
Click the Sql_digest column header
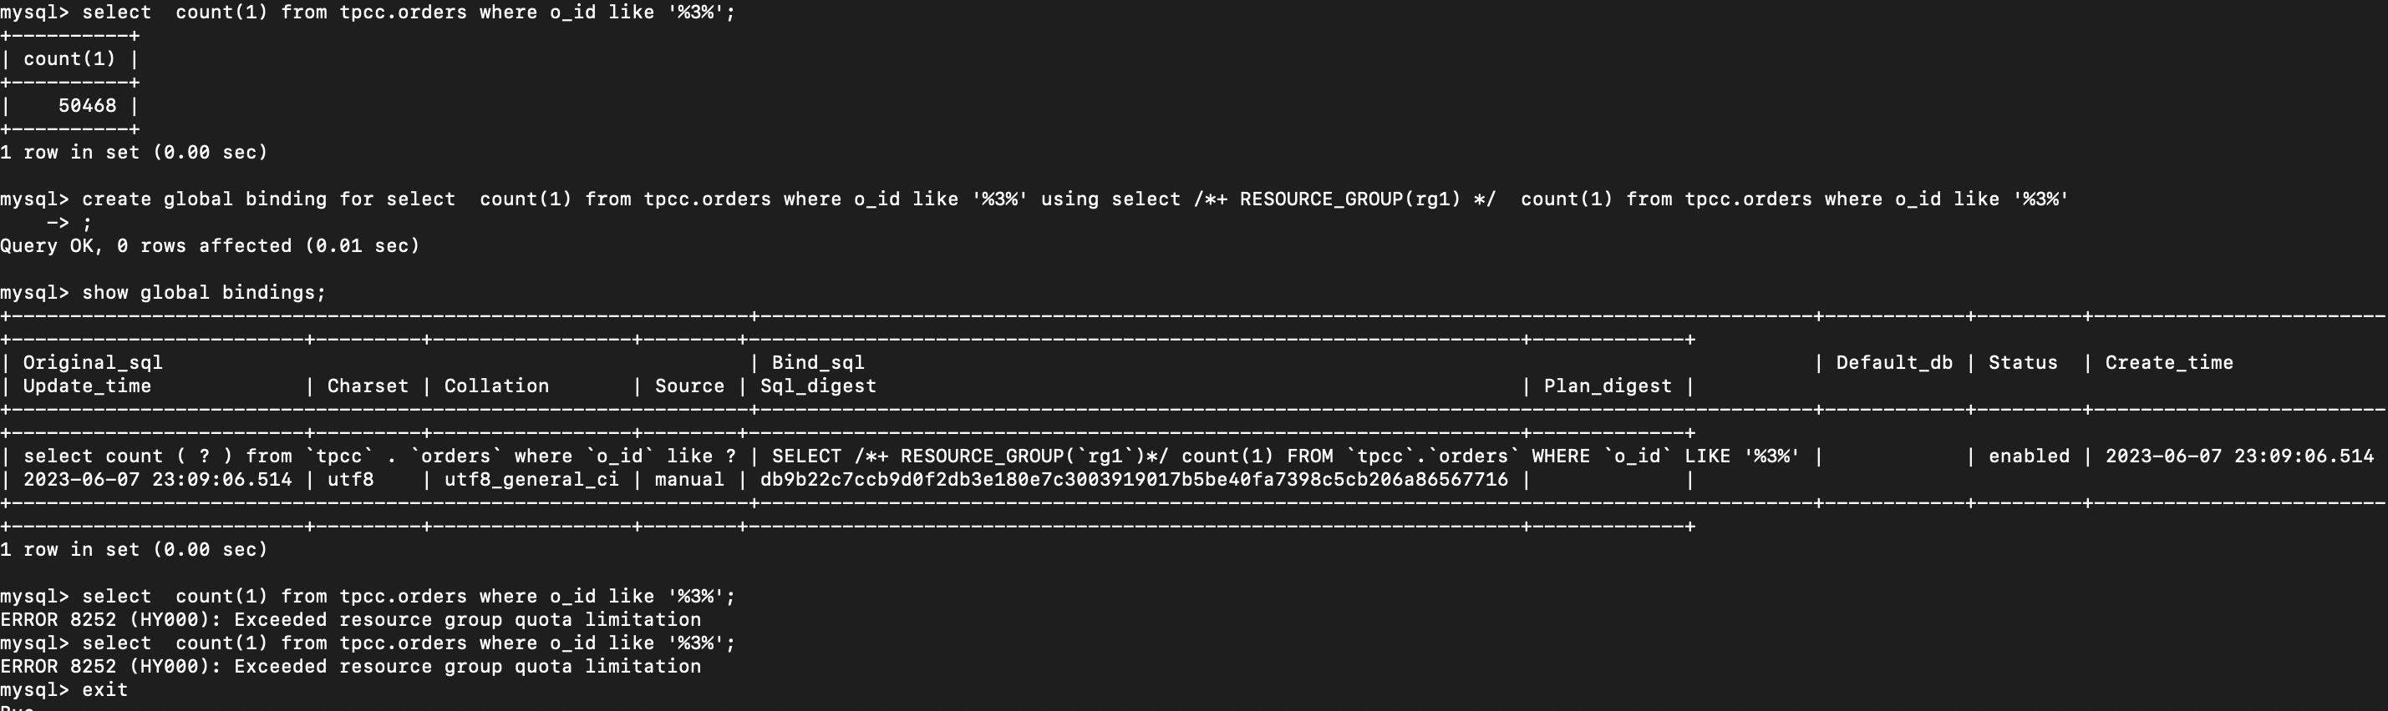(x=818, y=386)
